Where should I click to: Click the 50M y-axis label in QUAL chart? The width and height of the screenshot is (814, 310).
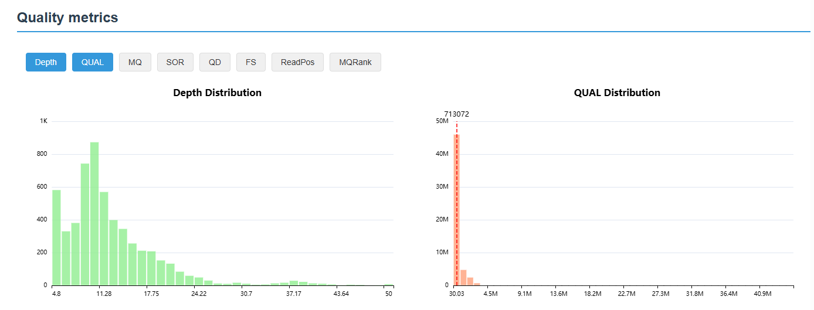click(442, 121)
